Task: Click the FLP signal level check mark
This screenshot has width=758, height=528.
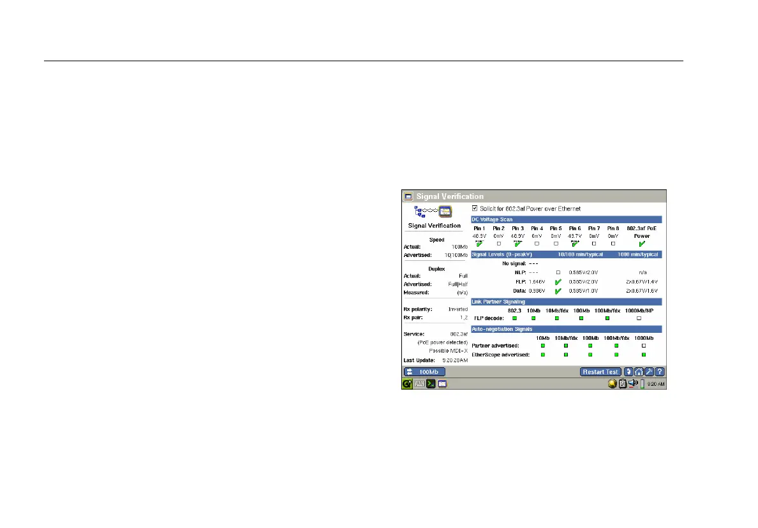Action: (558, 282)
